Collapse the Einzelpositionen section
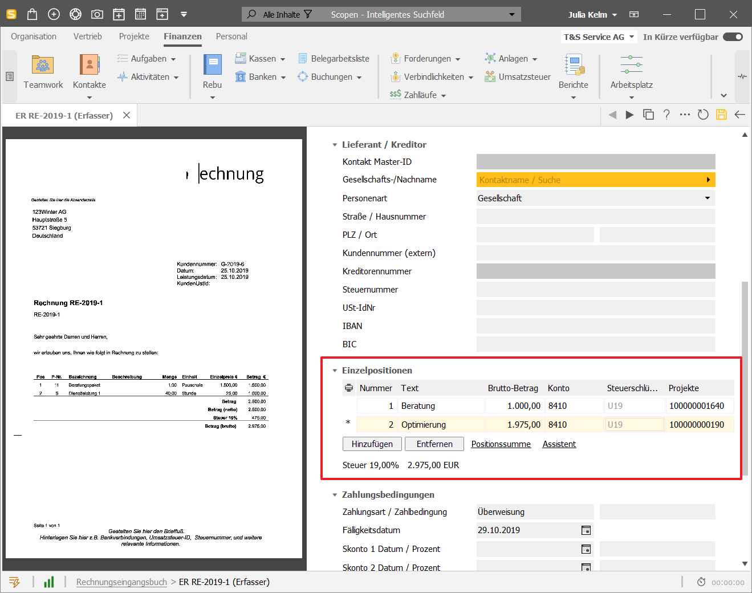The height and width of the screenshot is (593, 752). [335, 371]
